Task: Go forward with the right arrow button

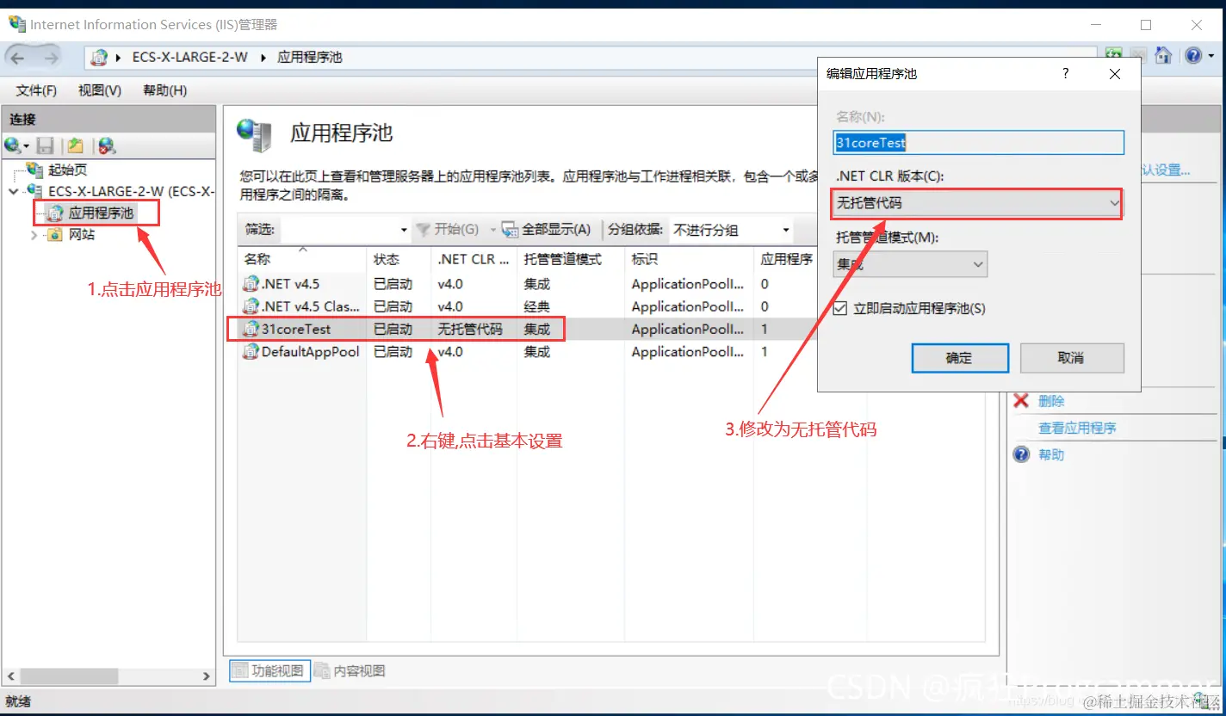Action: 51,58
